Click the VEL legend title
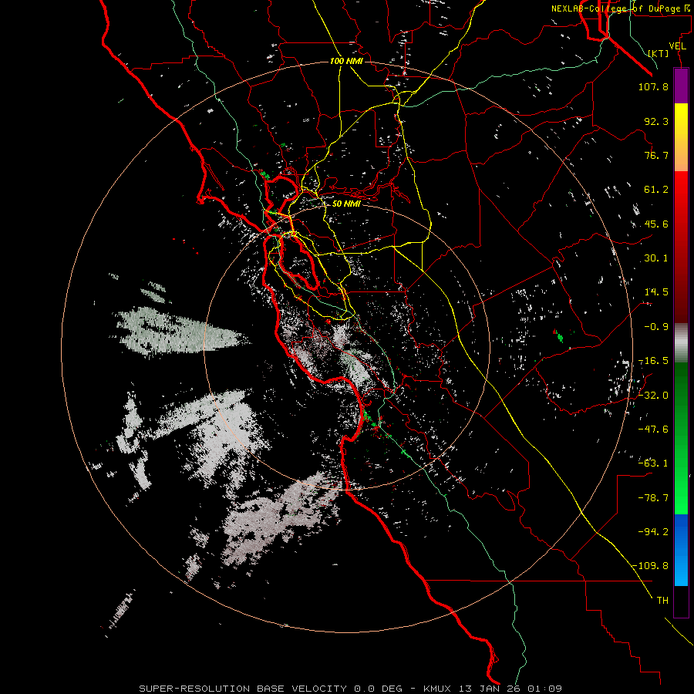 677,45
